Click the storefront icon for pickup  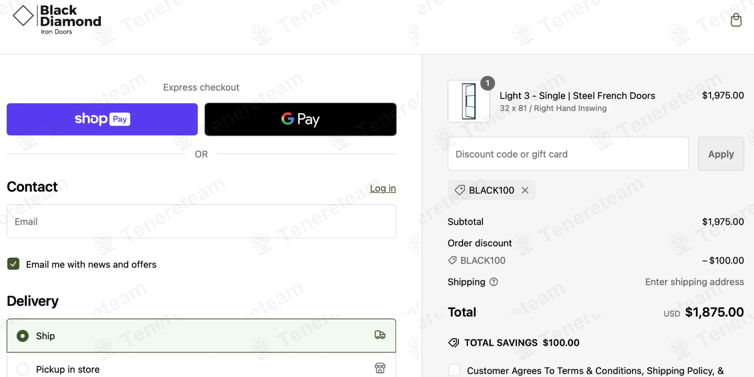[380, 368]
